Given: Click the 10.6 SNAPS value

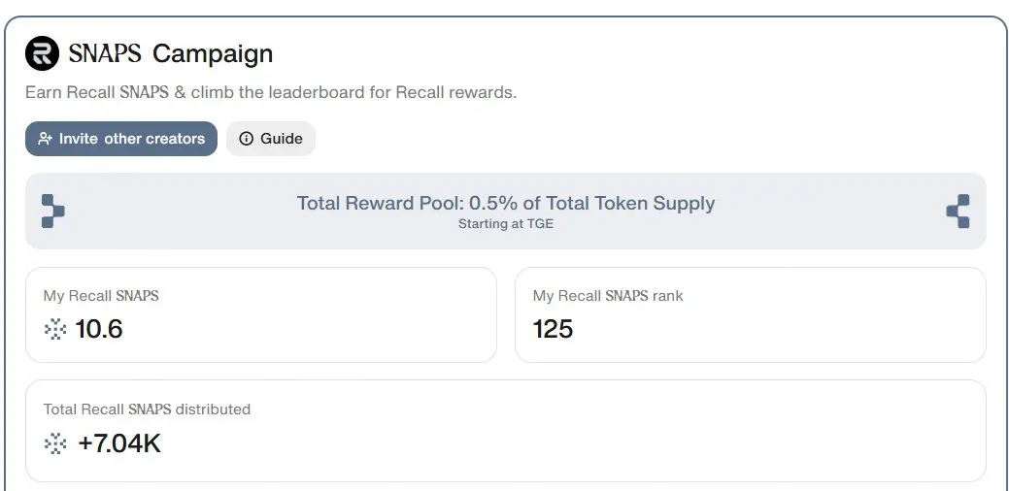Looking at the screenshot, I should [x=99, y=329].
